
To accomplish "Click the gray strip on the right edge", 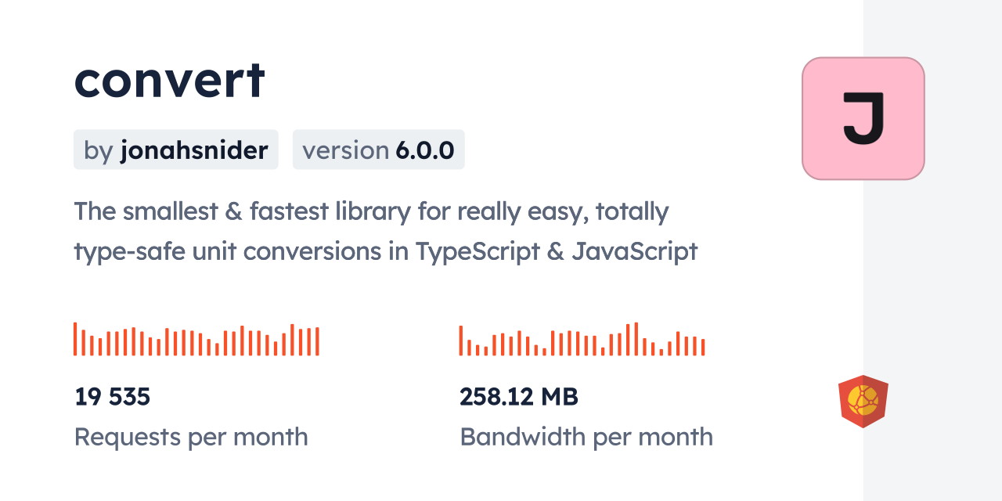I will (932, 250).
